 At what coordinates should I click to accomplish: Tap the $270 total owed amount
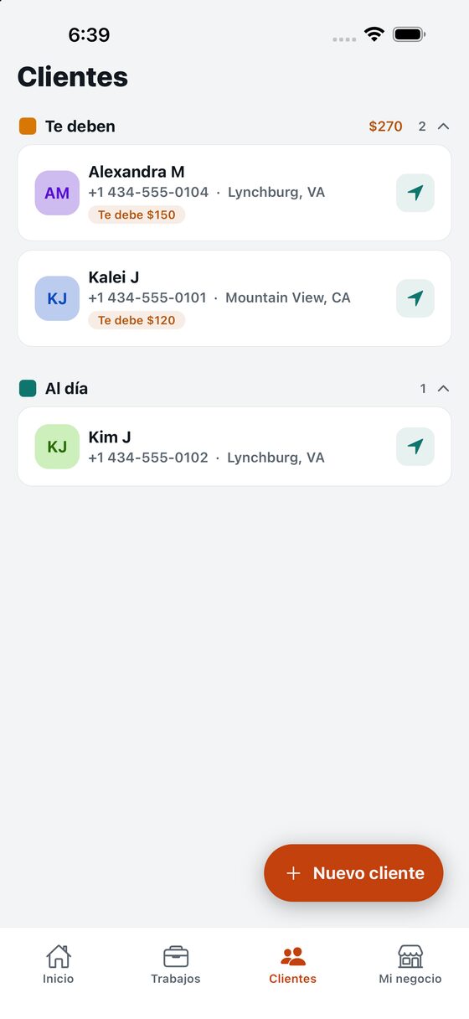click(385, 127)
